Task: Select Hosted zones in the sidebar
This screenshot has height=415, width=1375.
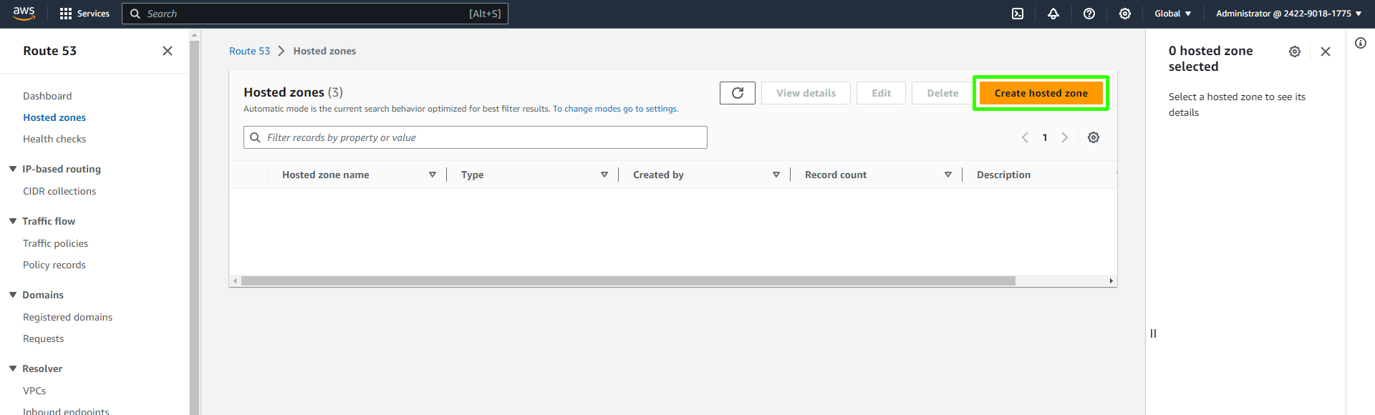Action: (x=54, y=117)
